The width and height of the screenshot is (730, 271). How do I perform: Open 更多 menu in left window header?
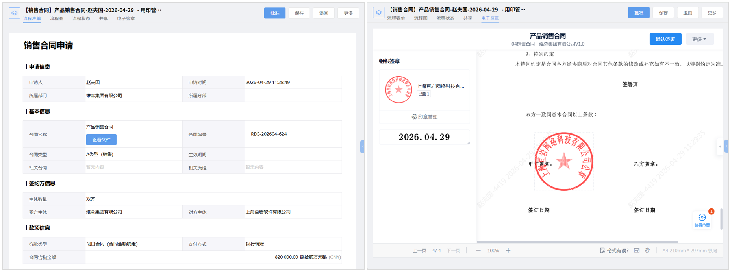coord(348,13)
